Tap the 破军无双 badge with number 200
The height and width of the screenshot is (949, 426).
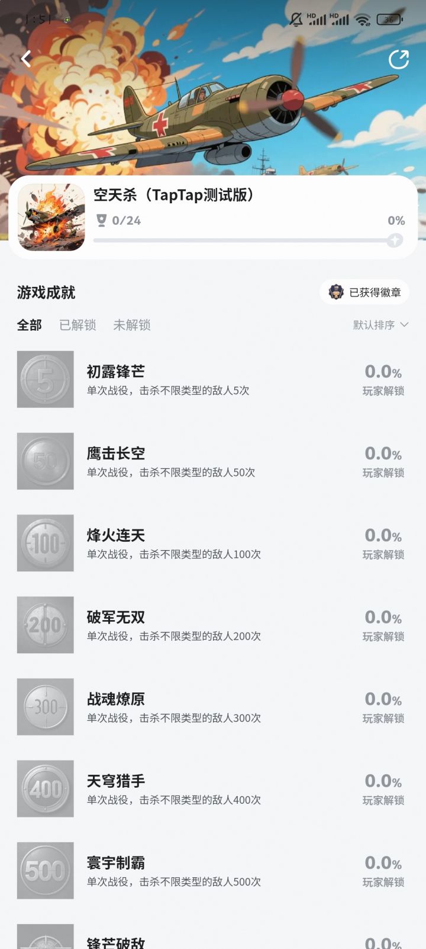[x=46, y=625]
